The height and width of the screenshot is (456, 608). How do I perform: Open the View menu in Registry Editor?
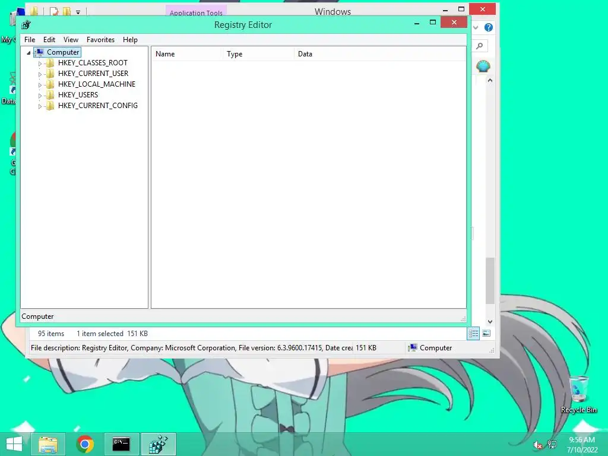pos(71,40)
